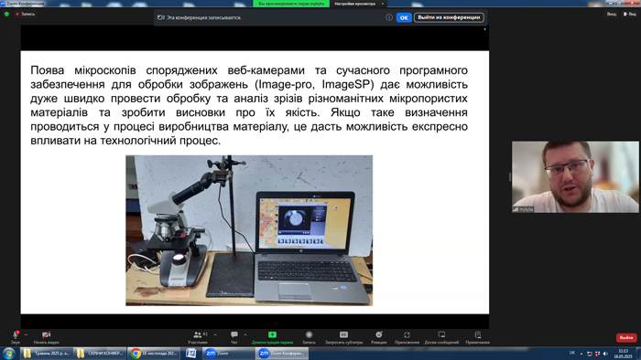Click the red Выйти leave button
Image resolution: width=641 pixels, height=360 pixels.
626,337
